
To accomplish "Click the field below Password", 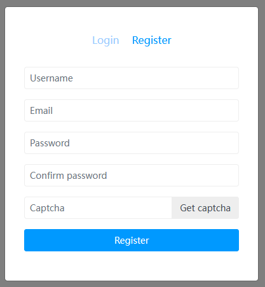I will point(132,176).
